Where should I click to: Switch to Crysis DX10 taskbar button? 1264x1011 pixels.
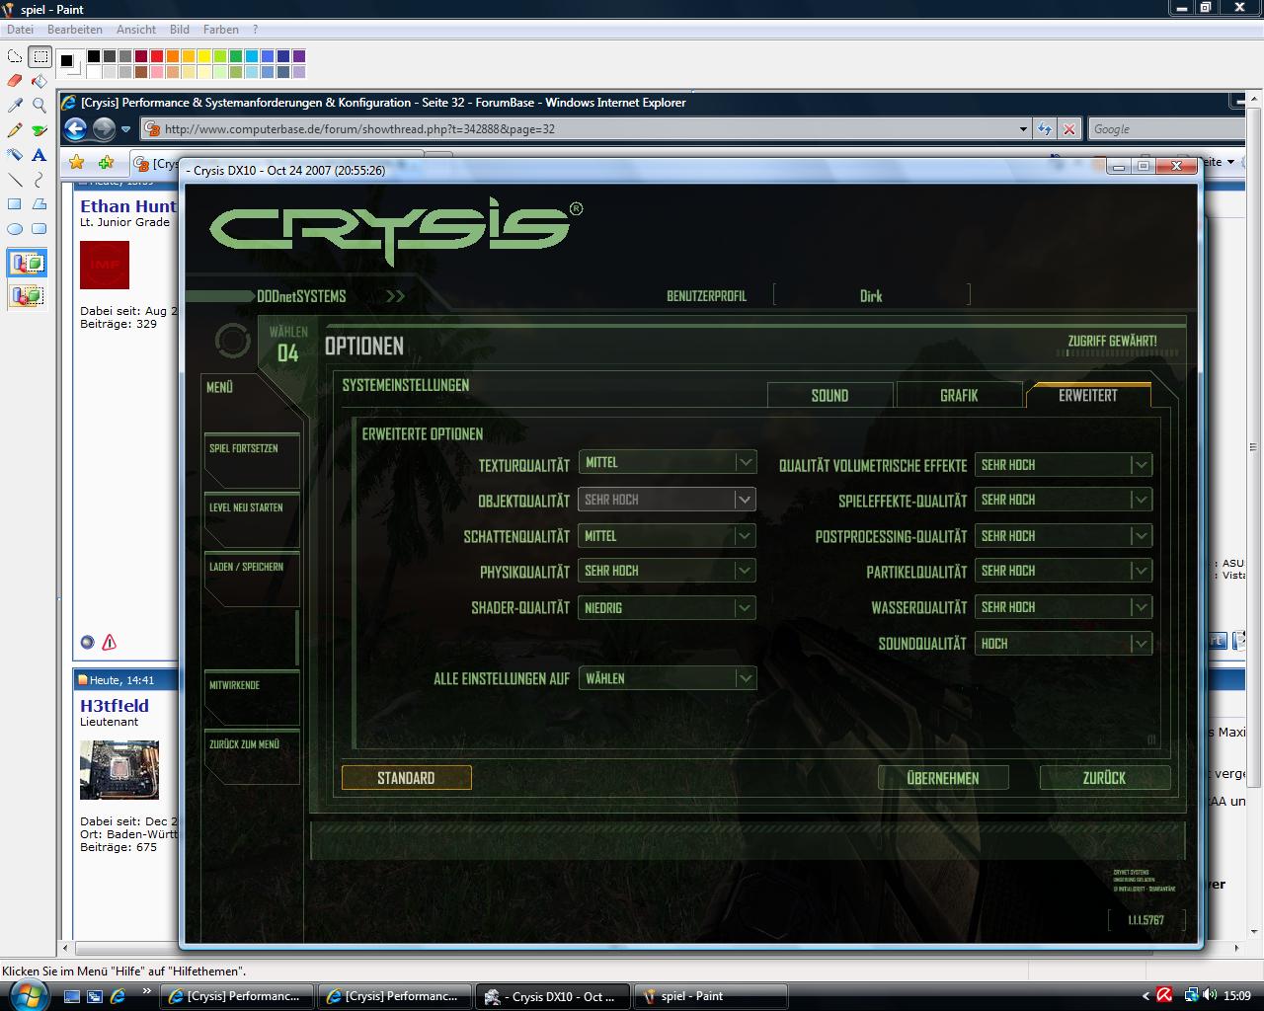[552, 996]
